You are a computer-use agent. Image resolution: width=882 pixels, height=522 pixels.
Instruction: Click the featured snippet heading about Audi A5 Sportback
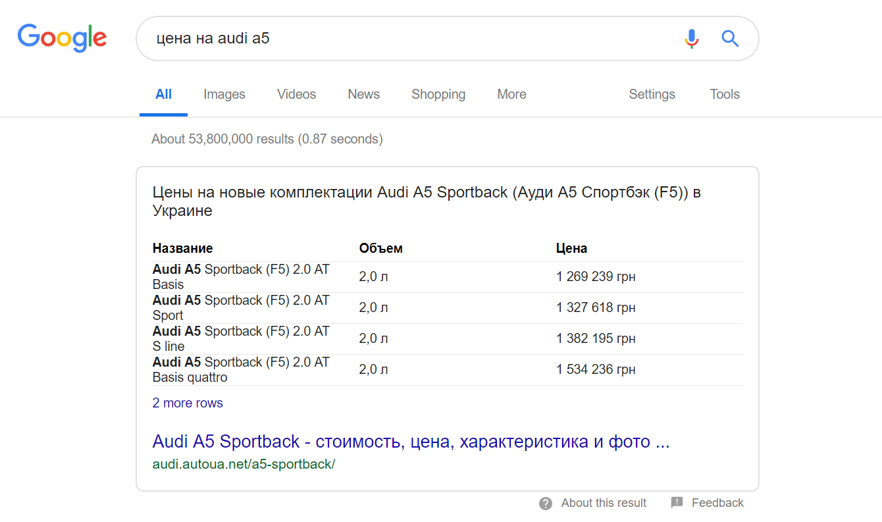[427, 201]
